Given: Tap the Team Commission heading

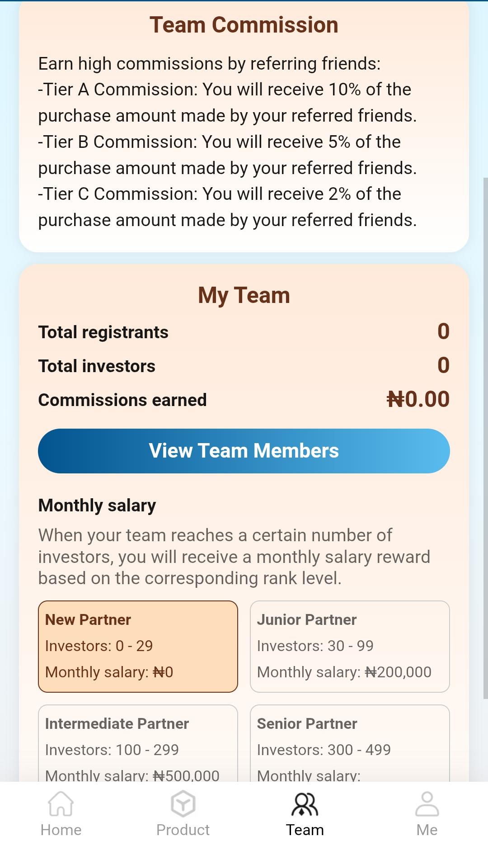Looking at the screenshot, I should click(244, 25).
